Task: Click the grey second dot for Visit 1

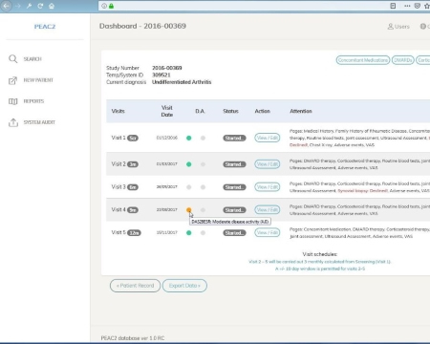Action: 203,138
